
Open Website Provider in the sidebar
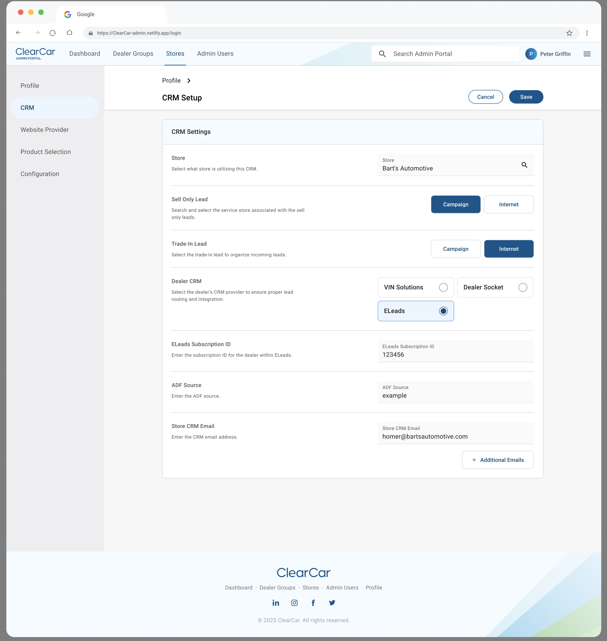44,130
